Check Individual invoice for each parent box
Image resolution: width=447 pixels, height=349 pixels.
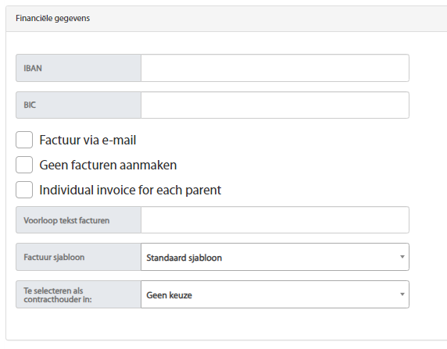click(x=24, y=190)
